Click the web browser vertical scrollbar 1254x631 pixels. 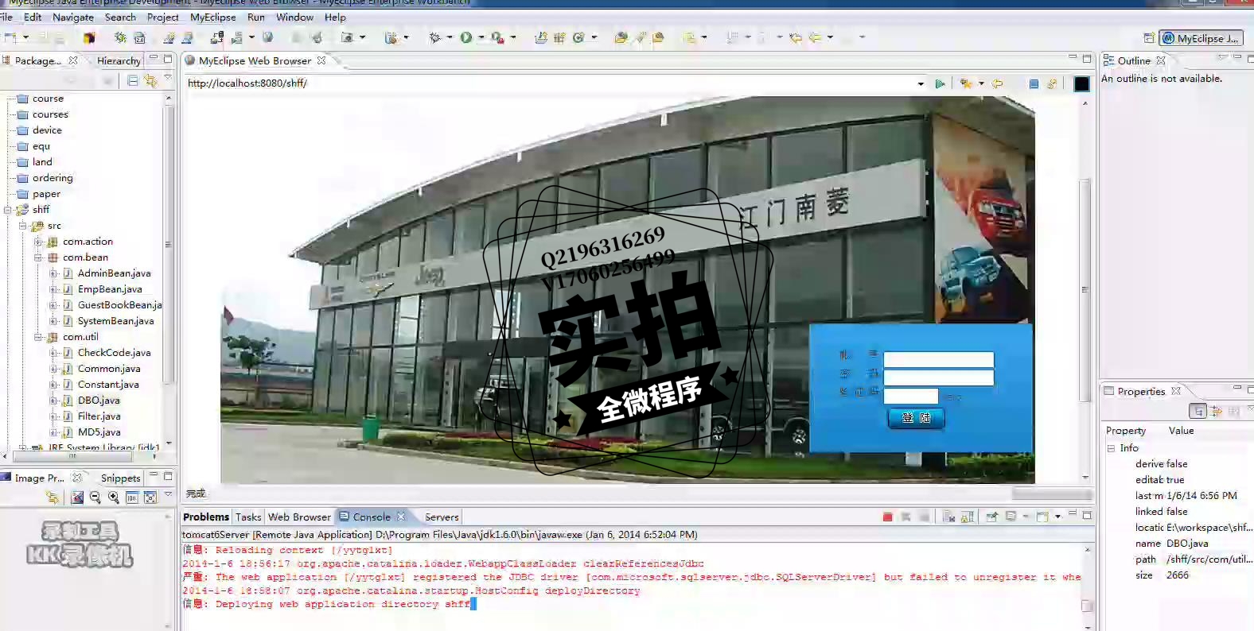1085,290
